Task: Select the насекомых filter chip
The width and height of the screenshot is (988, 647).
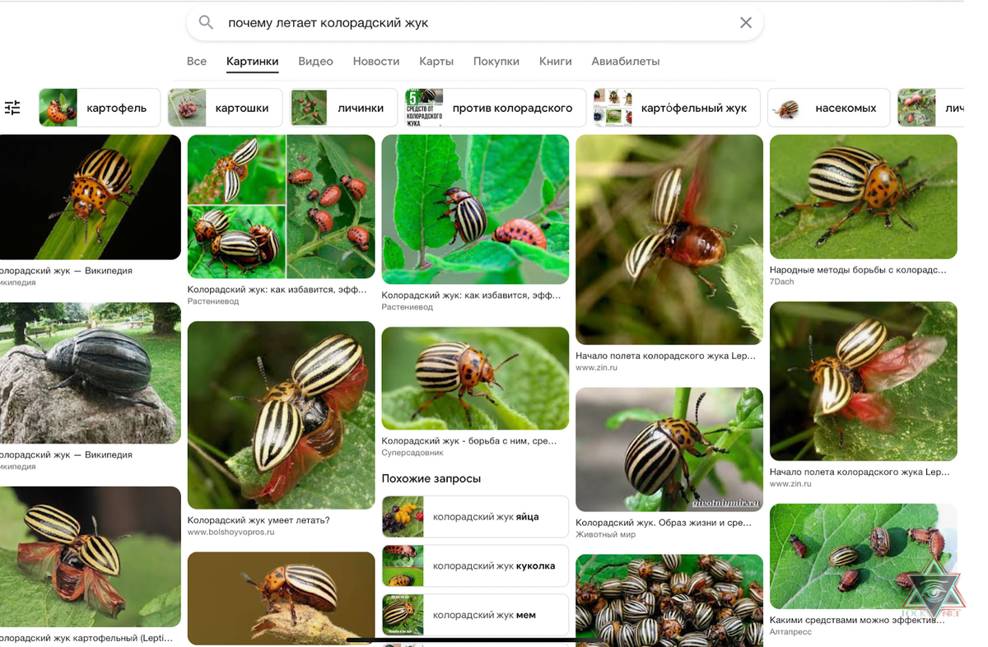Action: tap(828, 108)
